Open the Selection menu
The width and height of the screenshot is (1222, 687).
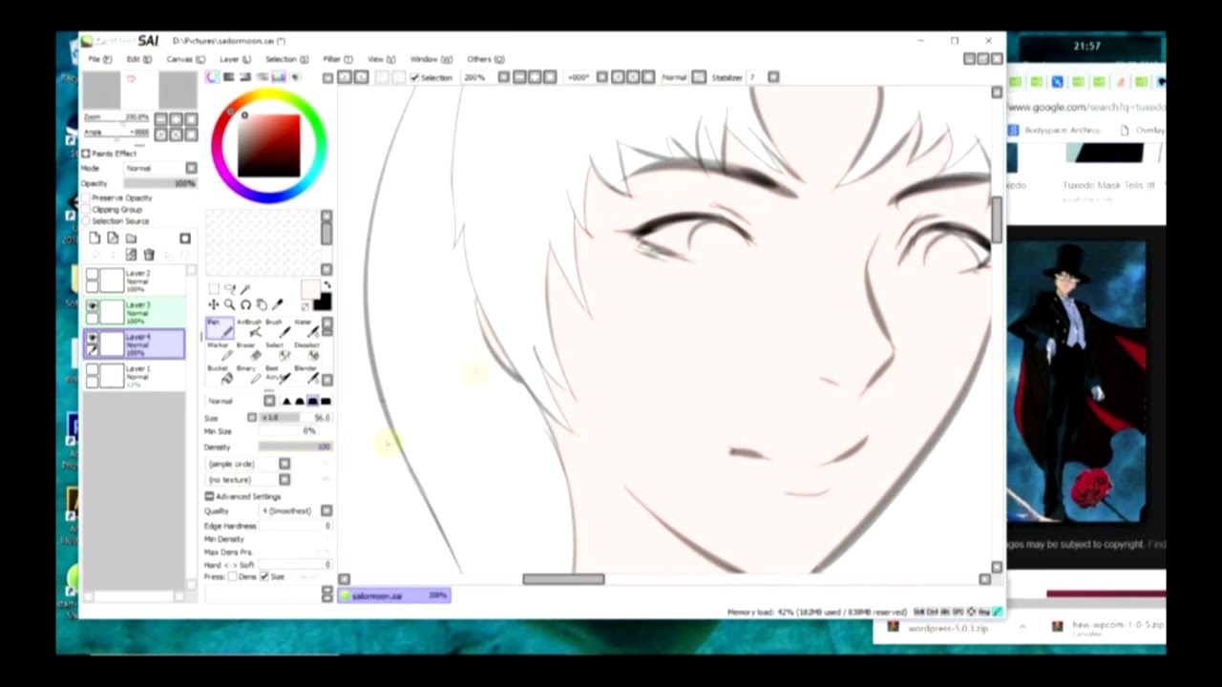coord(286,59)
